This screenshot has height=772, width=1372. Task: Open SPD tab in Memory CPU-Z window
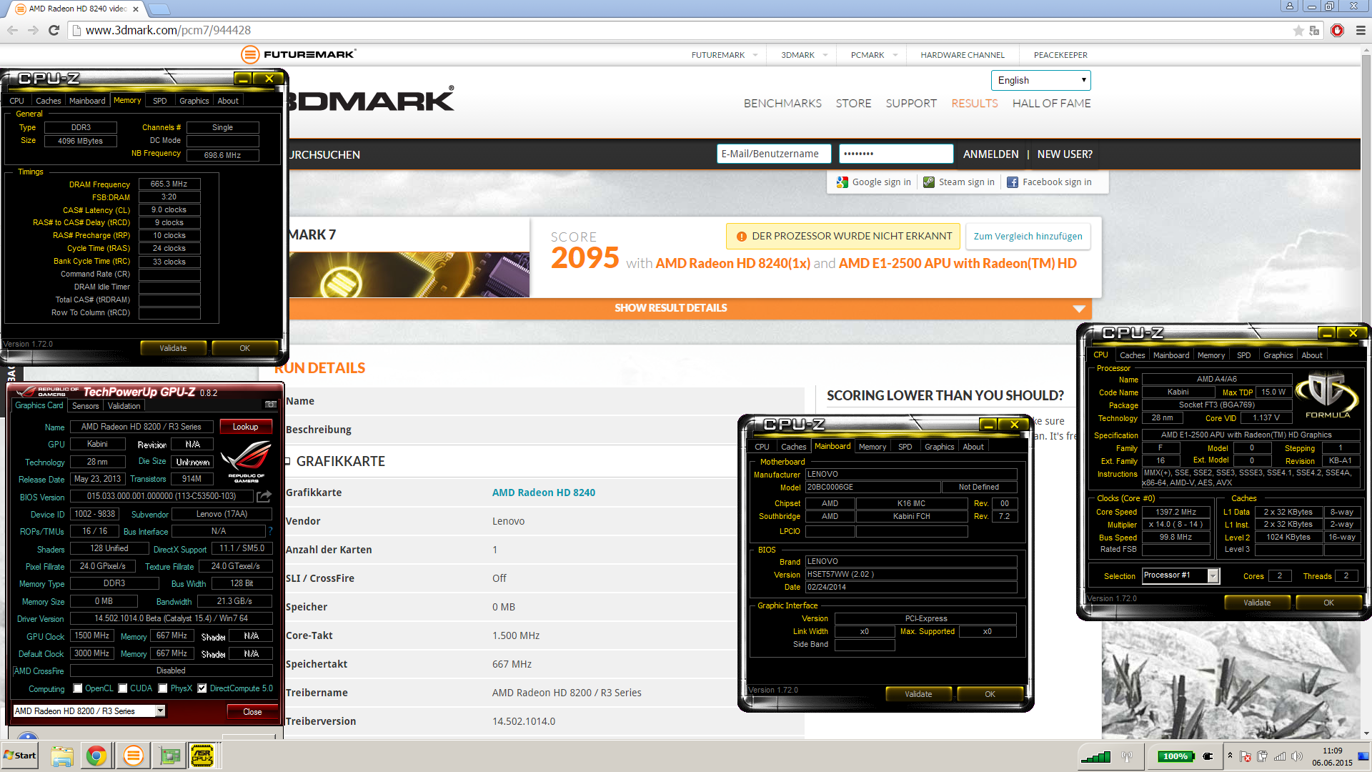[160, 101]
